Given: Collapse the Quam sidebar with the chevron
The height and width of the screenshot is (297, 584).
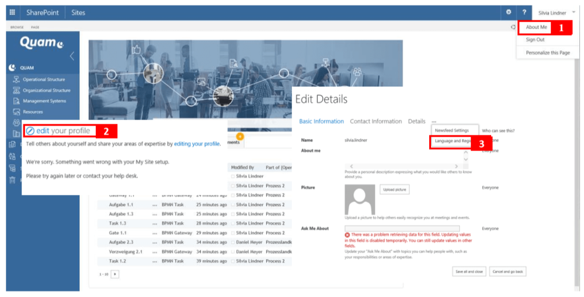Looking at the screenshot, I should point(72,57).
